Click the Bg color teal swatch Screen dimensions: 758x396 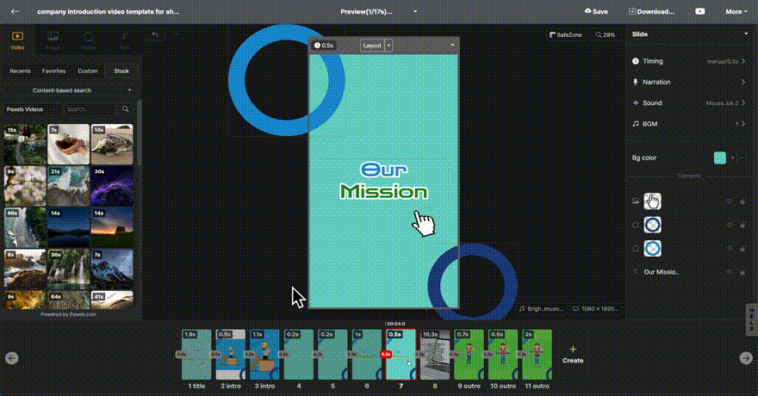pyautogui.click(x=720, y=158)
